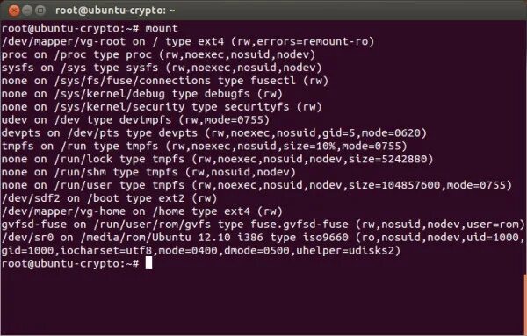Click the typed 'mount' command text
This screenshot has width=527, height=336.
click(x=162, y=29)
